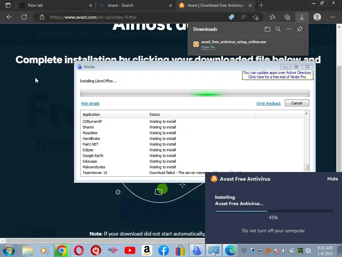
Task: Click the Status column header
Action: (201, 114)
